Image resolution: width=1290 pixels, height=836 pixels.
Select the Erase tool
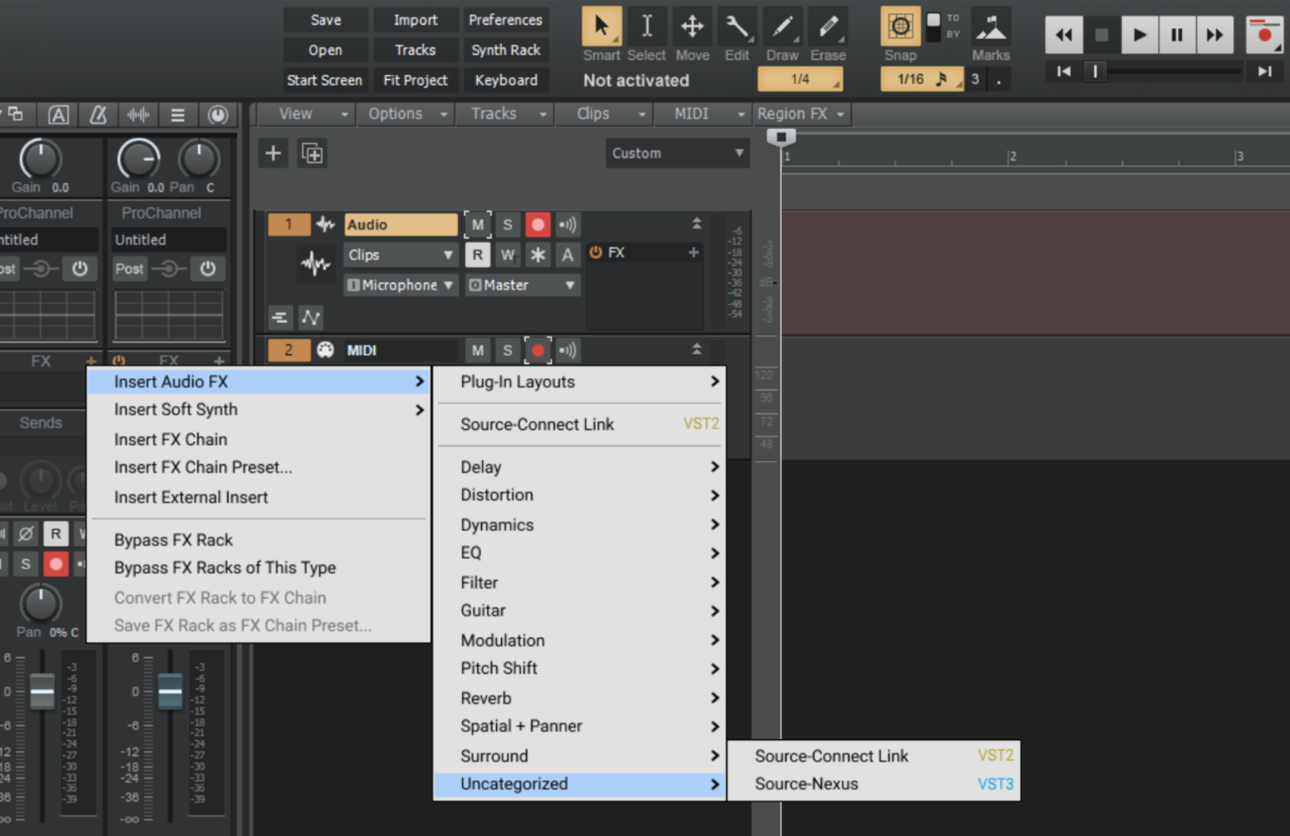point(827,28)
